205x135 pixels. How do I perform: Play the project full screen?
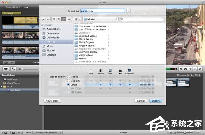pyautogui.click(x=6, y=63)
